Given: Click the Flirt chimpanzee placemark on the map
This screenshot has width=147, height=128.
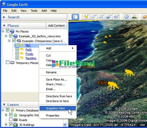Looking at the screenshot, I should pyautogui.click(x=113, y=85).
